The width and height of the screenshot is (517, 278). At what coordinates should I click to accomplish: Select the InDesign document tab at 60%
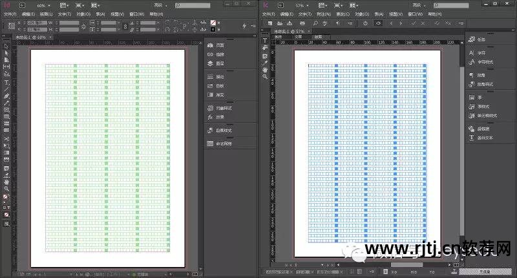(29, 37)
